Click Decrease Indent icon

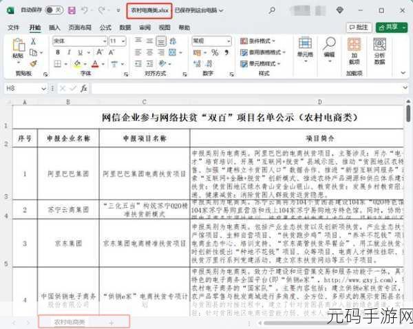[138, 64]
